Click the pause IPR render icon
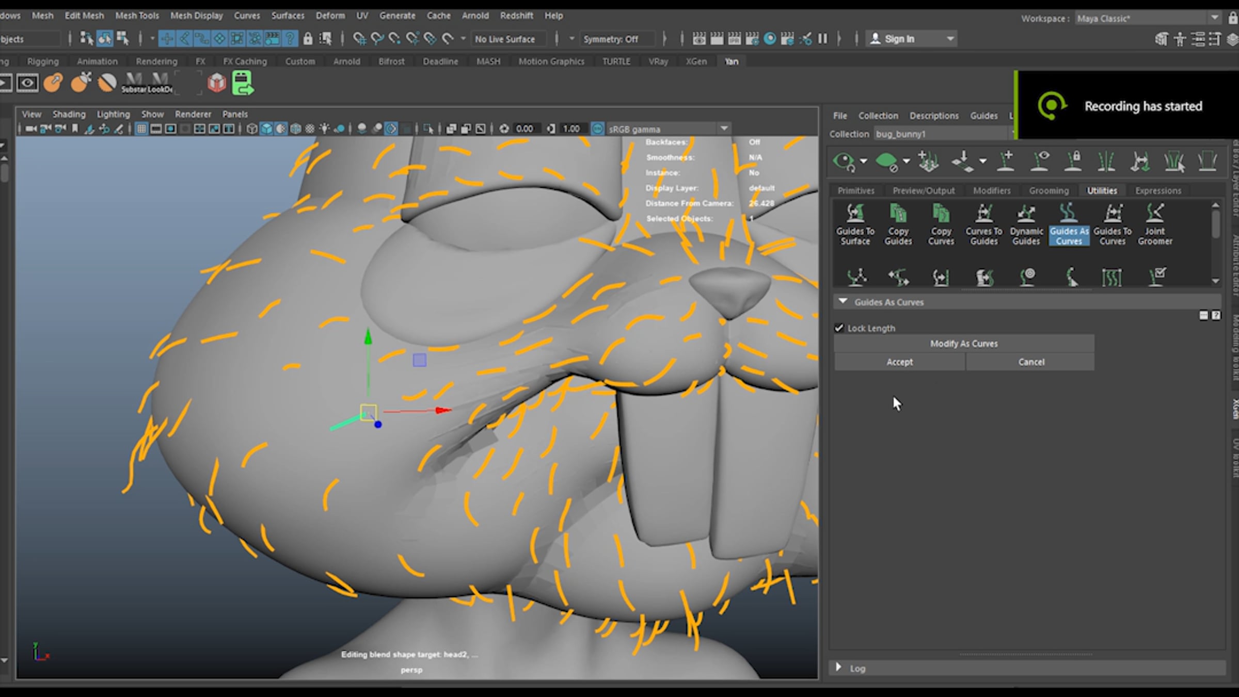This screenshot has width=1239, height=697. click(x=822, y=39)
